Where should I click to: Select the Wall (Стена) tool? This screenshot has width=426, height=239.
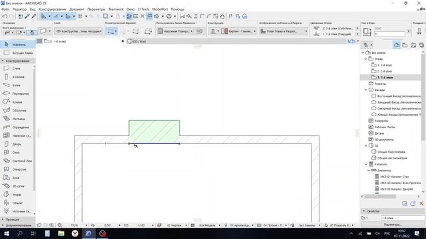tap(16, 68)
